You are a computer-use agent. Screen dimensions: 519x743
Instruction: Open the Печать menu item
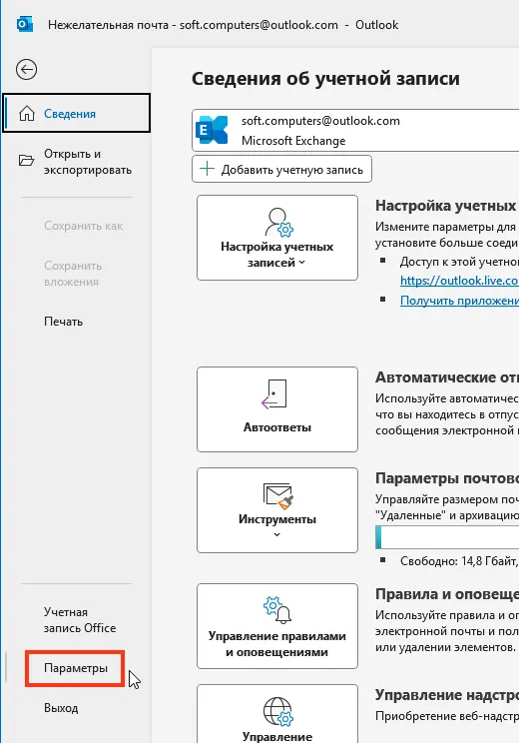click(64, 322)
